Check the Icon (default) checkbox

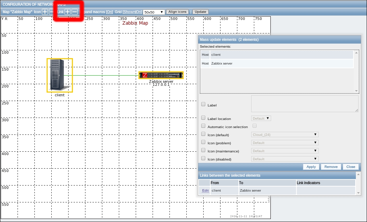pyautogui.click(x=203, y=134)
